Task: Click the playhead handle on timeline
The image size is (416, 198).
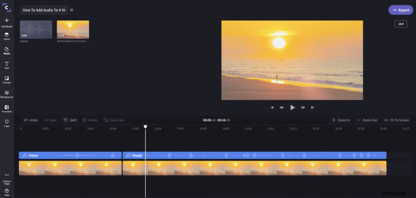Action: click(x=146, y=127)
